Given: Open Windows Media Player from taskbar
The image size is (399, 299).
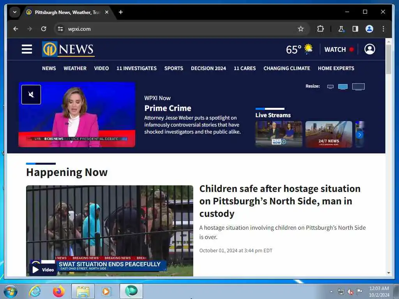Looking at the screenshot, I should coord(106,291).
